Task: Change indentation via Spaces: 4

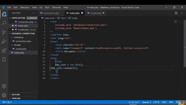Action: pos(146,102)
